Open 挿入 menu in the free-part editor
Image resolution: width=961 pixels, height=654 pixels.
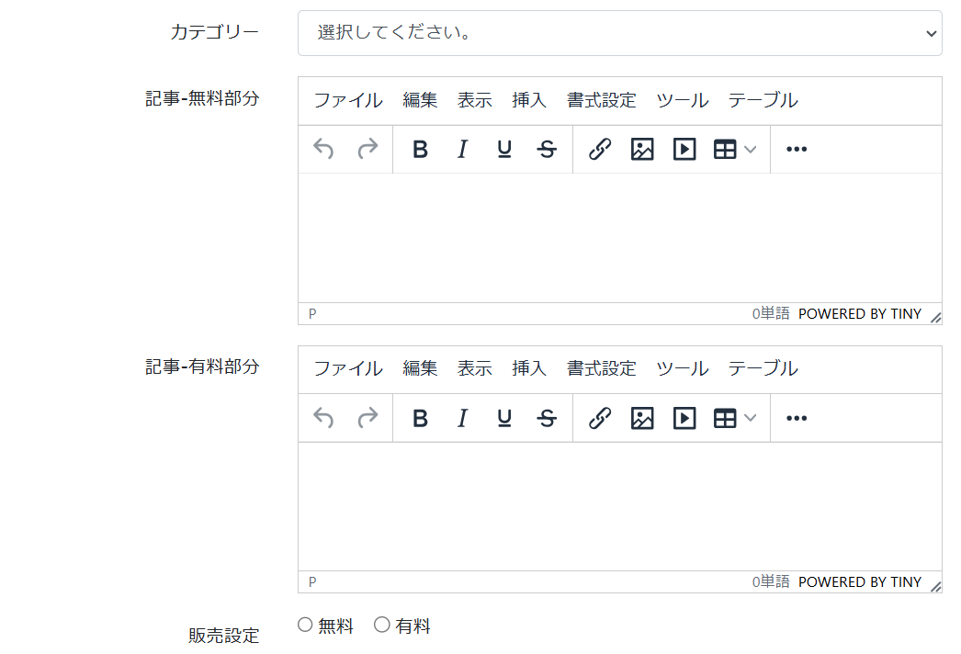[528, 100]
